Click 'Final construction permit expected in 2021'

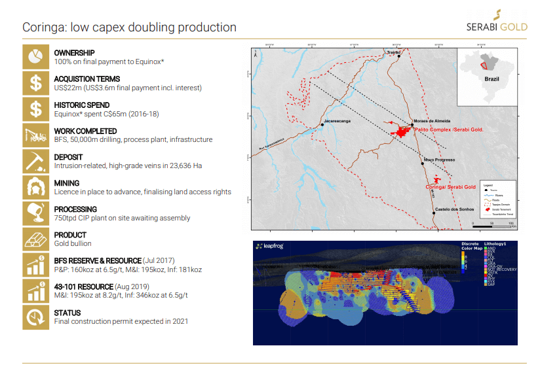121,322
